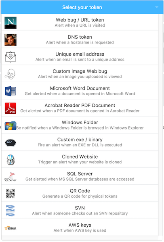This screenshot has width=164, height=242.
Task: Select the AWS keys option
Action: click(x=80, y=227)
